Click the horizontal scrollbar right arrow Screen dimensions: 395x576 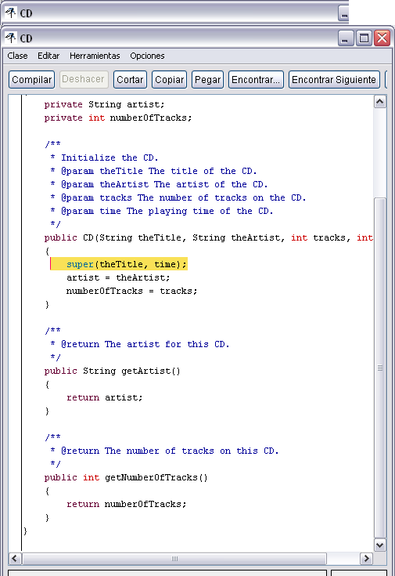pyautogui.click(x=365, y=559)
